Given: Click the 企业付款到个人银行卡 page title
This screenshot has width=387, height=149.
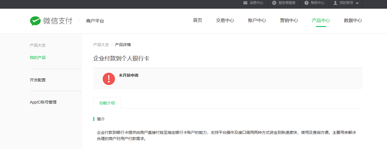Looking at the screenshot, I should [121, 59].
